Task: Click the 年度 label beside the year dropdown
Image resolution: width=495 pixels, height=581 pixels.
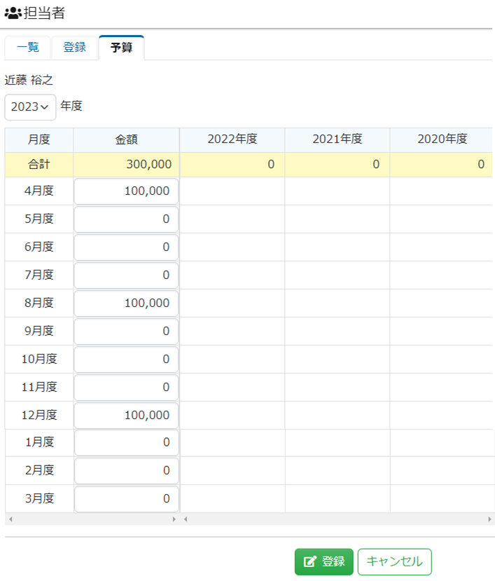Action: point(71,107)
